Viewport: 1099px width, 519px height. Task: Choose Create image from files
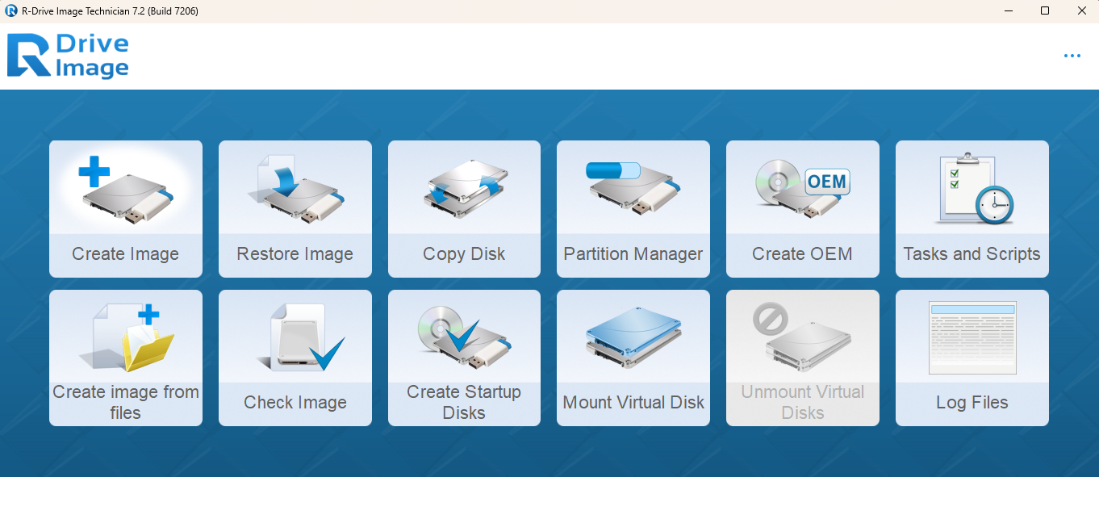pyautogui.click(x=126, y=358)
